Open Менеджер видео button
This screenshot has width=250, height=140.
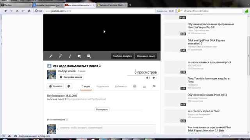point(146,56)
